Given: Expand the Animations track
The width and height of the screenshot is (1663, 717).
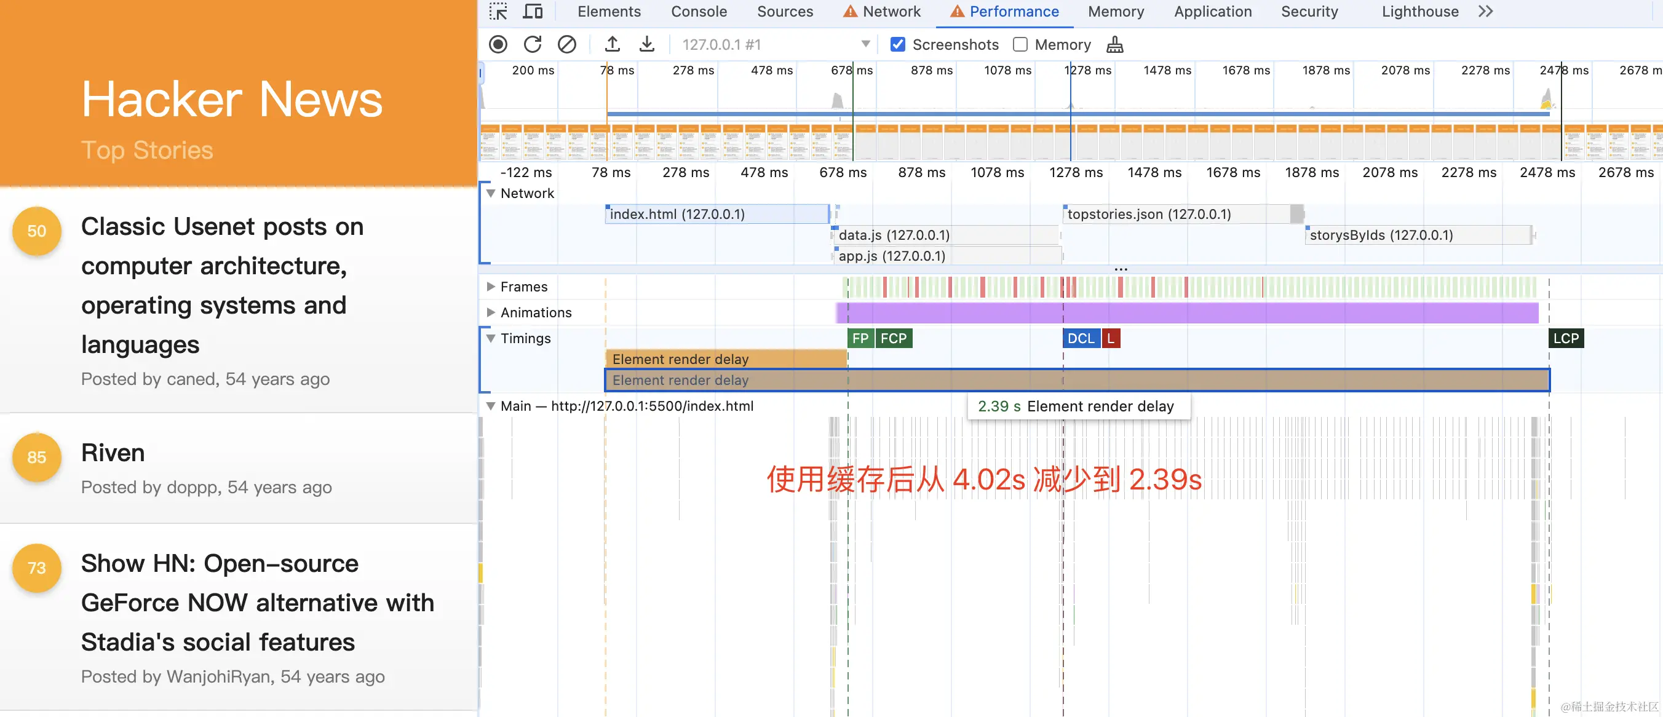Looking at the screenshot, I should [x=491, y=312].
